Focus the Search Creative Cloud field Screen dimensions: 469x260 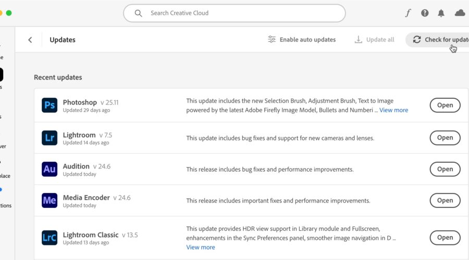point(234,13)
